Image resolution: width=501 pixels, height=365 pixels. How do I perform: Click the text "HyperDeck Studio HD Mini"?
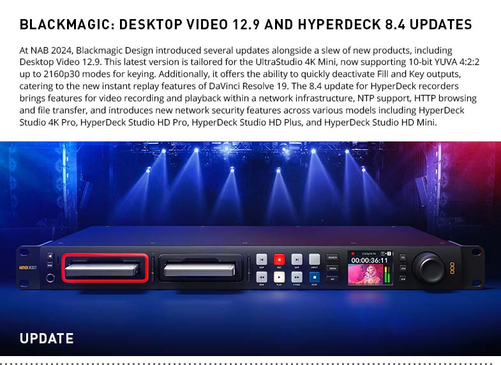click(380, 122)
